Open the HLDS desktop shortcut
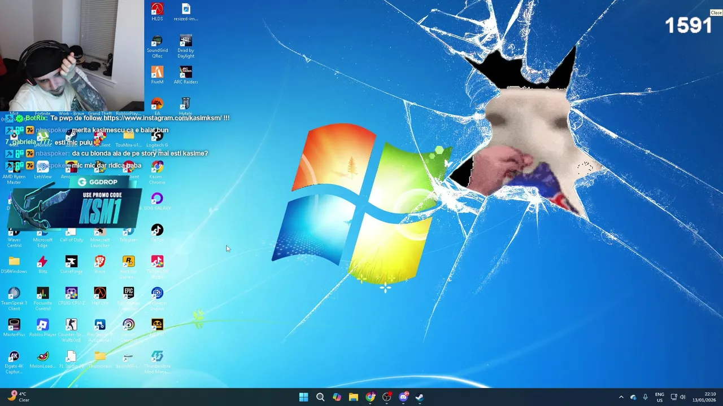723x406 pixels. click(x=157, y=12)
